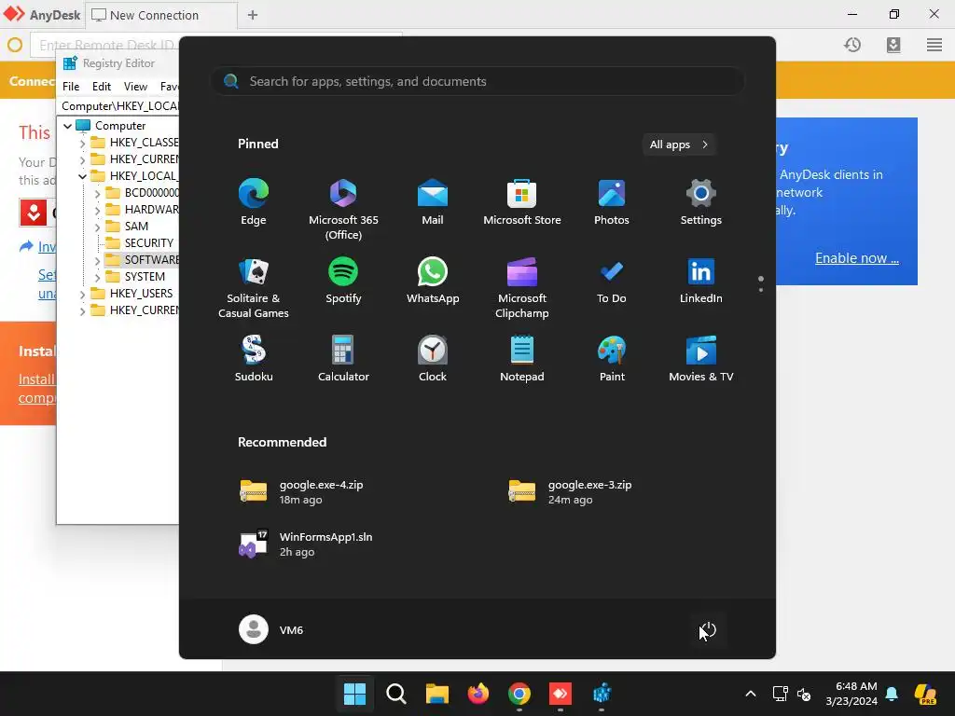Open AnyDesk address book icon
The width and height of the screenshot is (955, 716).
click(893, 45)
